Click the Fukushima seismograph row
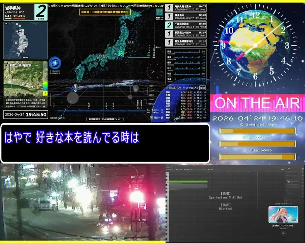305x243 pixels. click(186, 58)
